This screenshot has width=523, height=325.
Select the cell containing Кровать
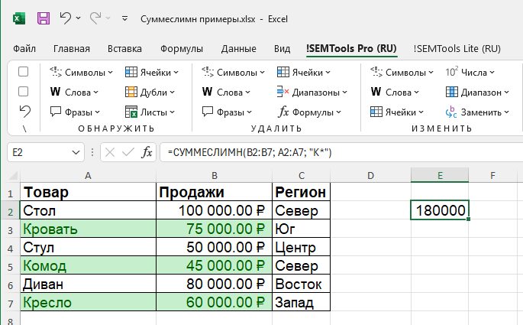pos(88,229)
